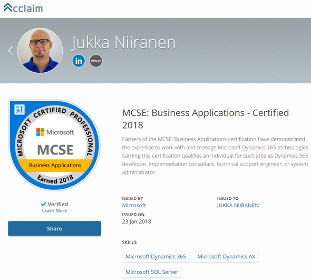Open the Learn More link
311x280 pixels.
[x=54, y=210]
